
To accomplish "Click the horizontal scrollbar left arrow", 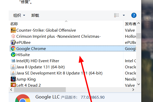I will (11, 90).
